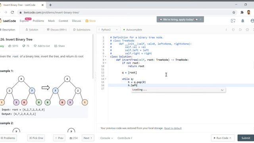Open the Problems menu
254x143 pixels.
(38, 21)
